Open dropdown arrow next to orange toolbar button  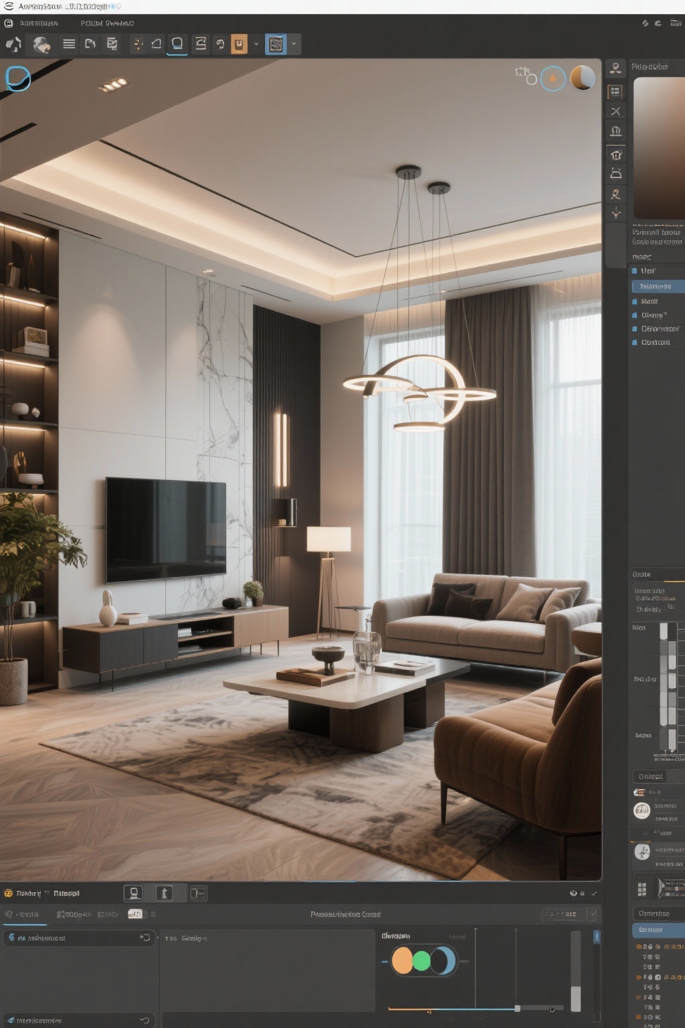256,44
